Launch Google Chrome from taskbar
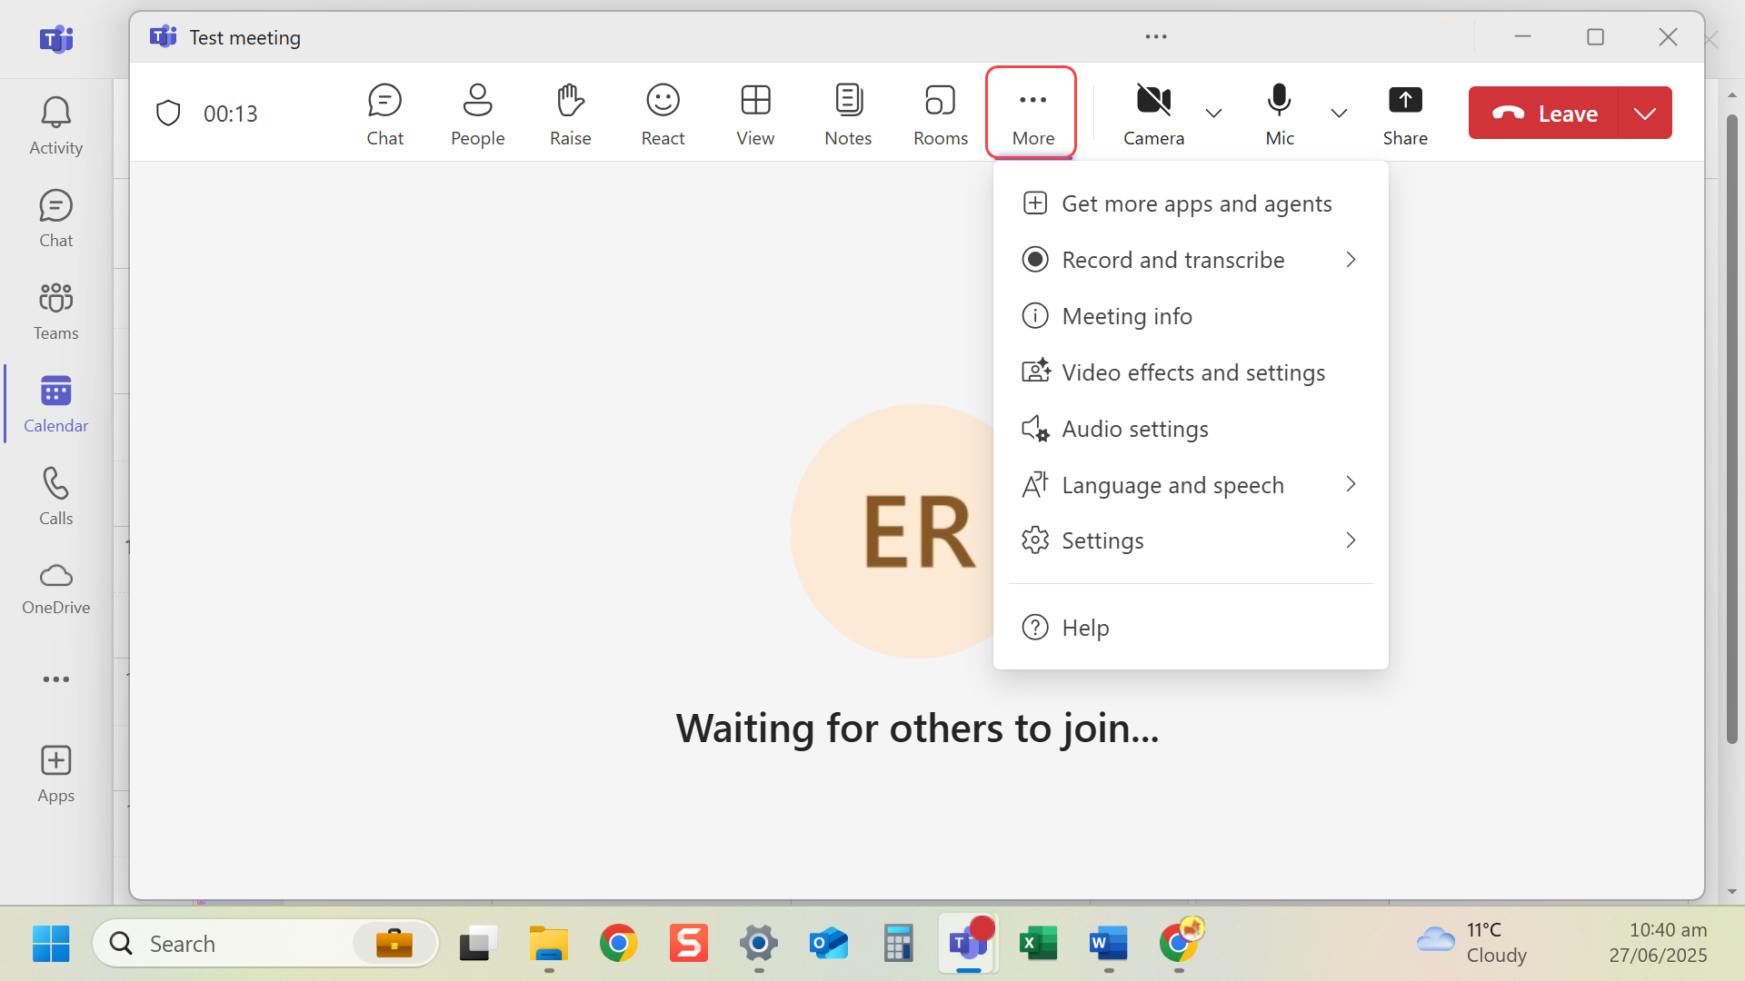Screen dimensions: 1745x981 pyautogui.click(x=619, y=944)
